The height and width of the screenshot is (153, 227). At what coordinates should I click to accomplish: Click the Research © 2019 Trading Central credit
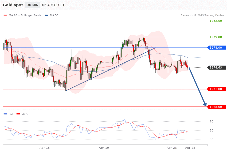tap(202, 15)
